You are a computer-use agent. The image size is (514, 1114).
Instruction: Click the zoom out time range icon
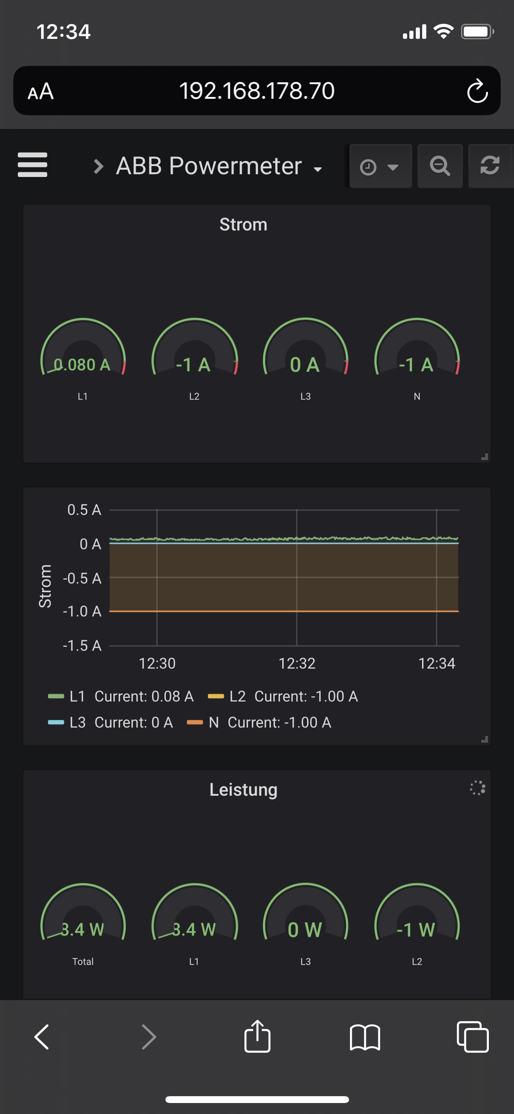(440, 166)
